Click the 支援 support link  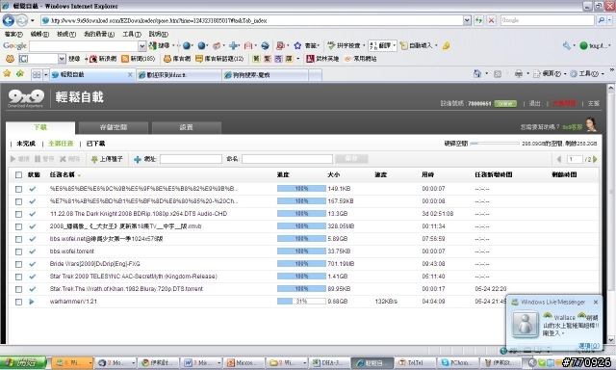[x=594, y=103]
